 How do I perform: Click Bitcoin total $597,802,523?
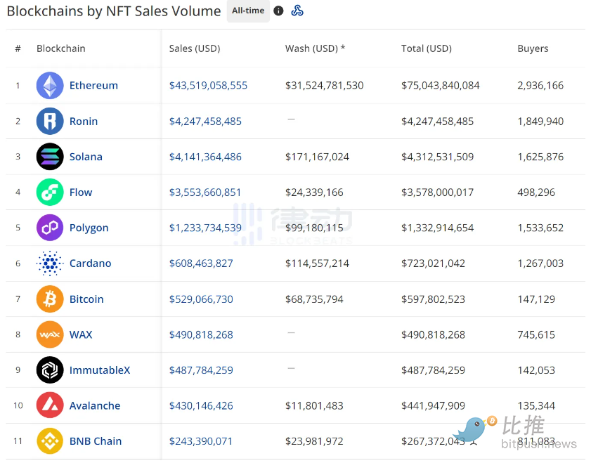point(433,299)
